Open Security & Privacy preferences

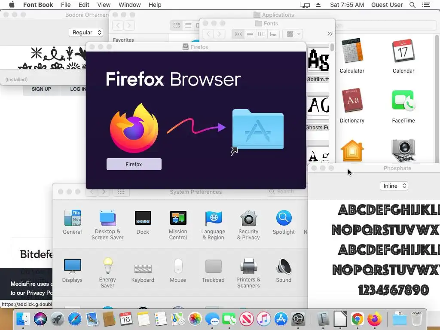tap(248, 218)
